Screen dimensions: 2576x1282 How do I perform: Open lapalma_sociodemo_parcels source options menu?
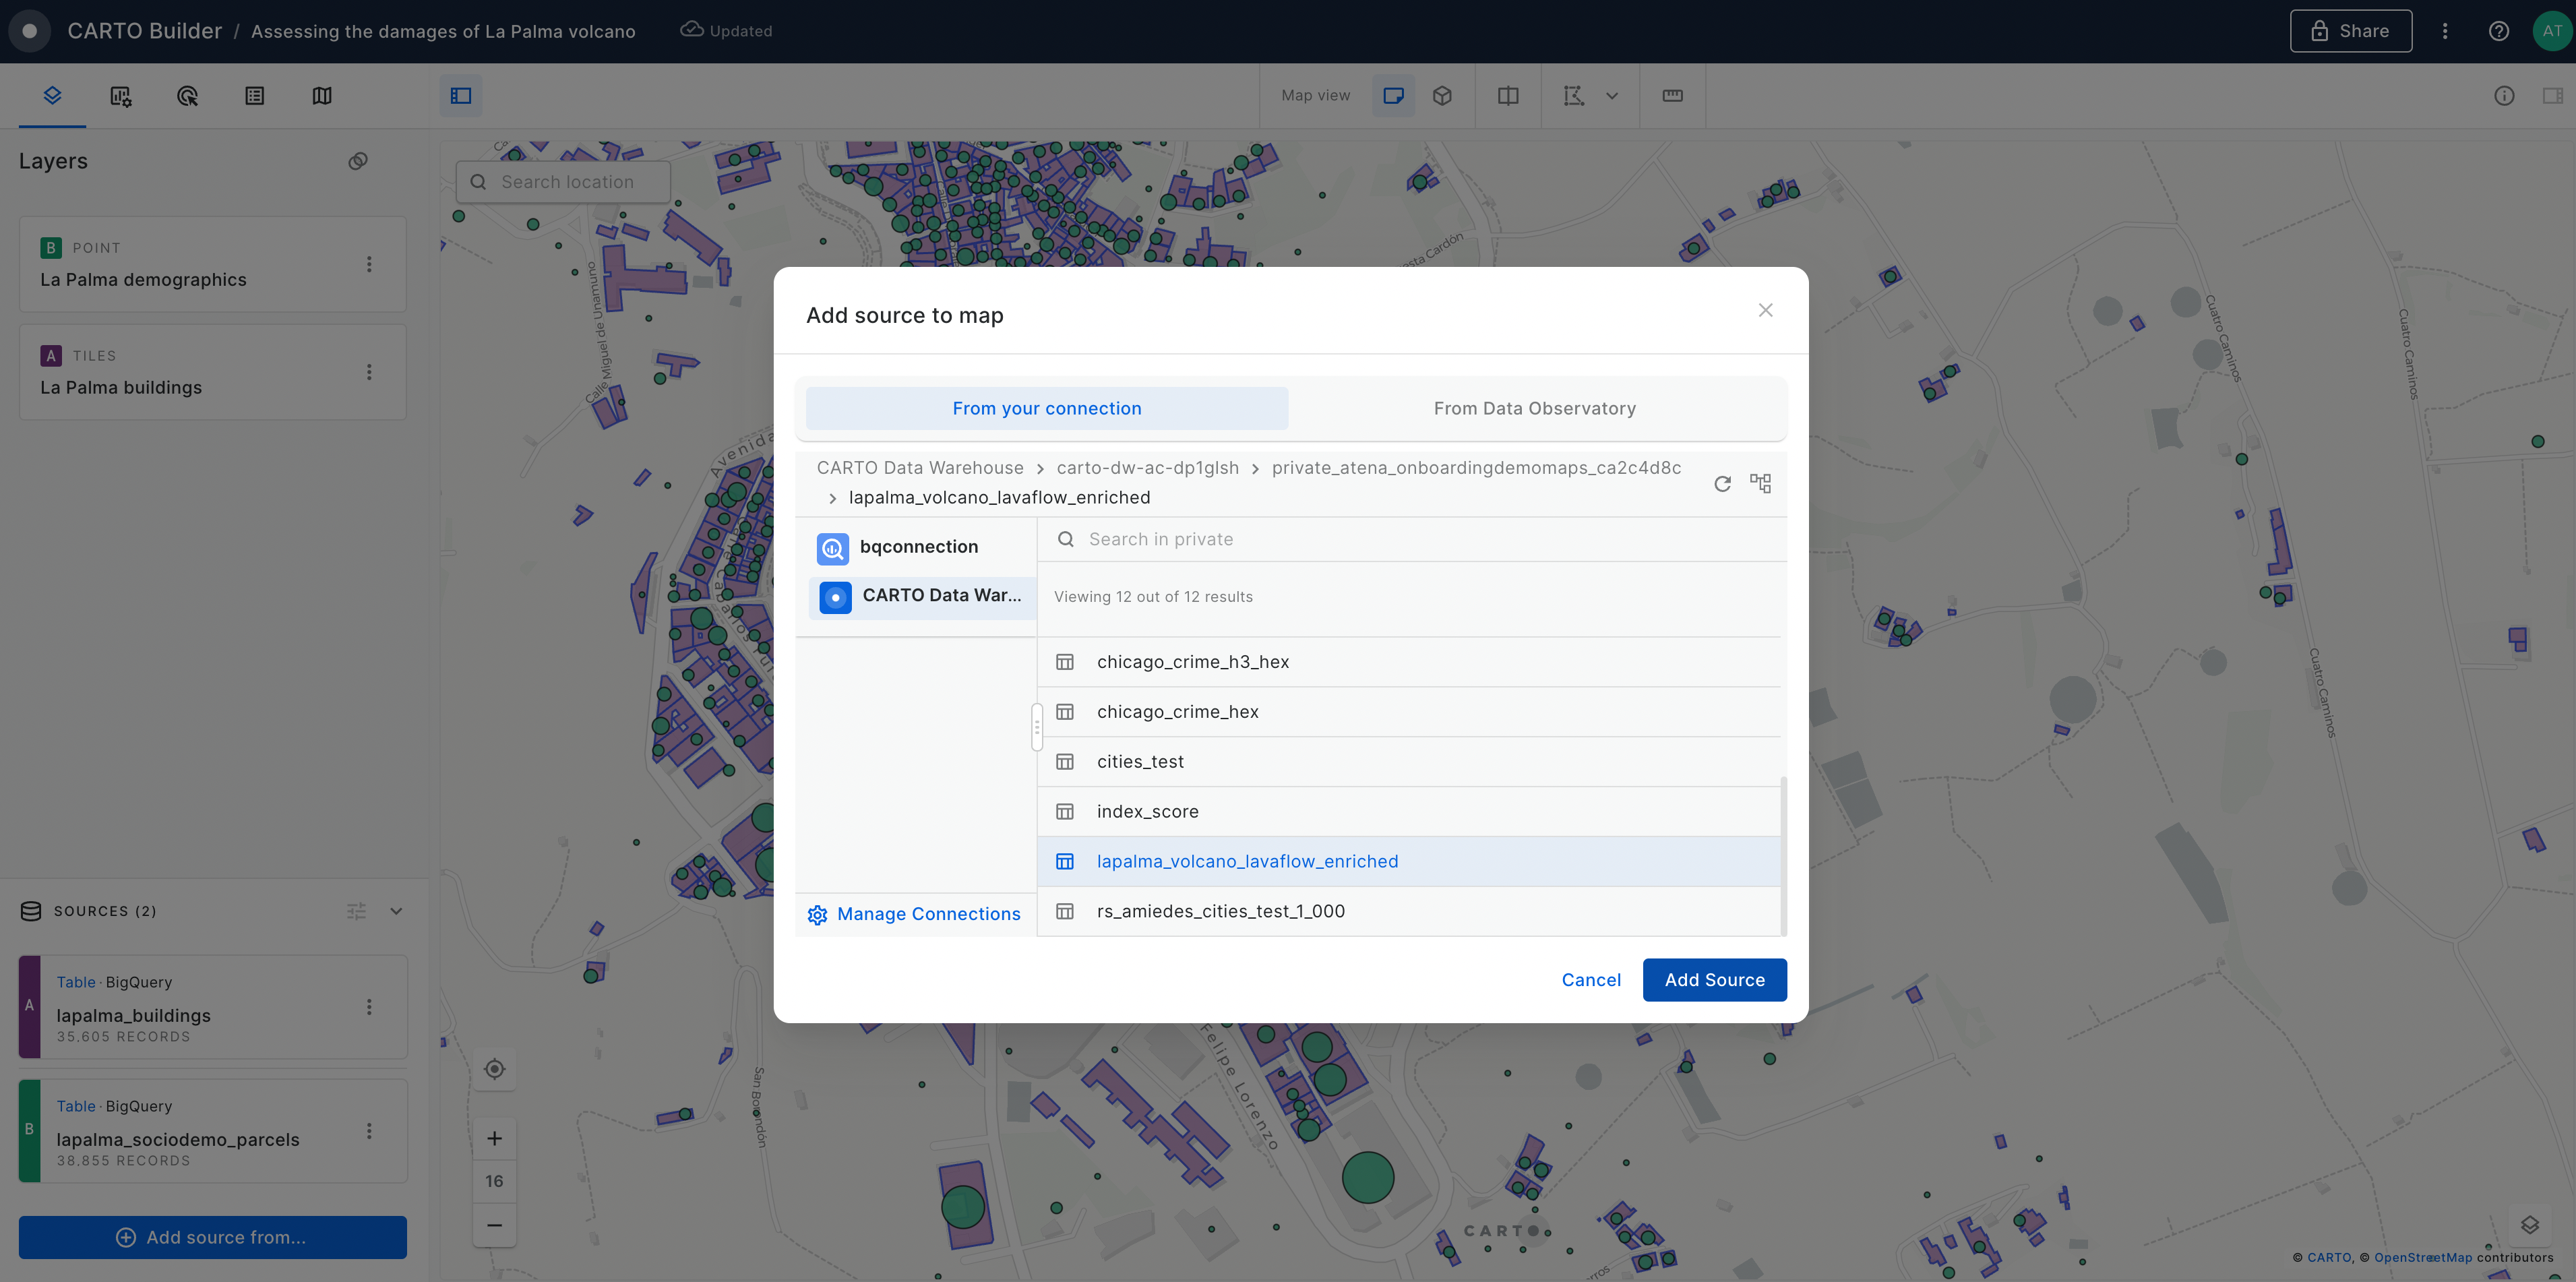click(x=369, y=1131)
